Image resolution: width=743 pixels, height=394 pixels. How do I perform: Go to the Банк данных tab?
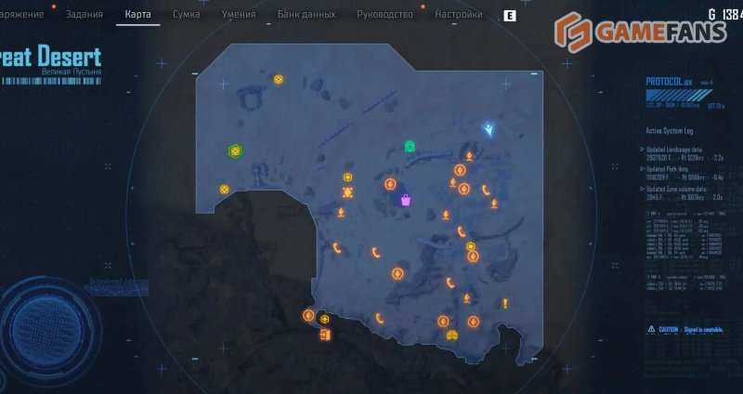pos(306,14)
